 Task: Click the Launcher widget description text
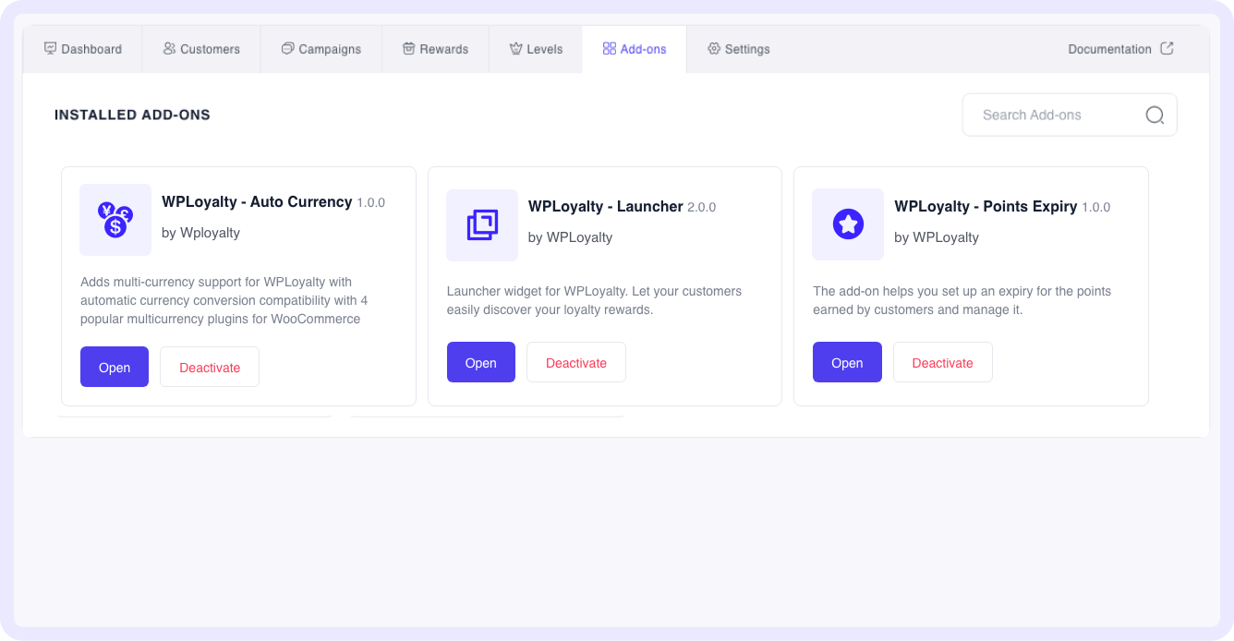click(x=594, y=300)
